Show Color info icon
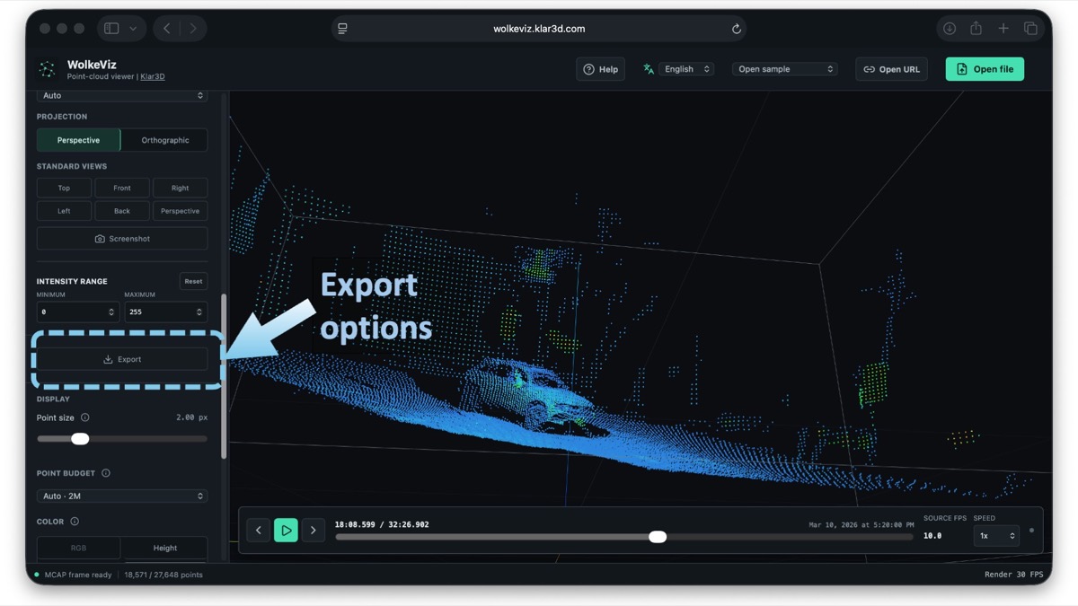 tap(75, 522)
